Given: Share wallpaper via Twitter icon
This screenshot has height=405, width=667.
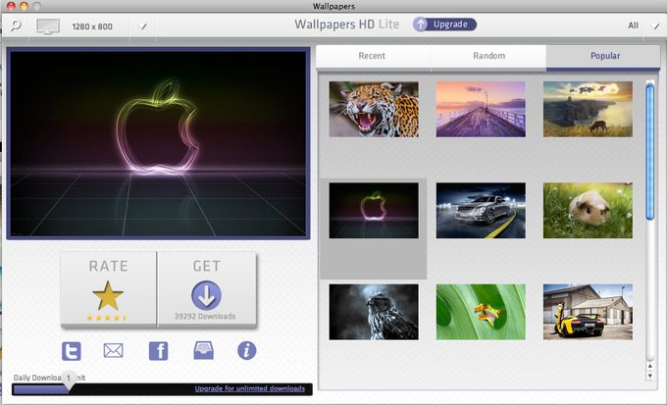Looking at the screenshot, I should point(71,351).
